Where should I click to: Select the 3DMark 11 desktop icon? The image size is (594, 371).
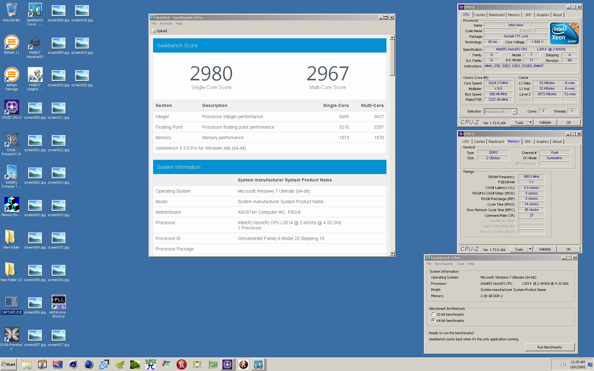[11, 45]
